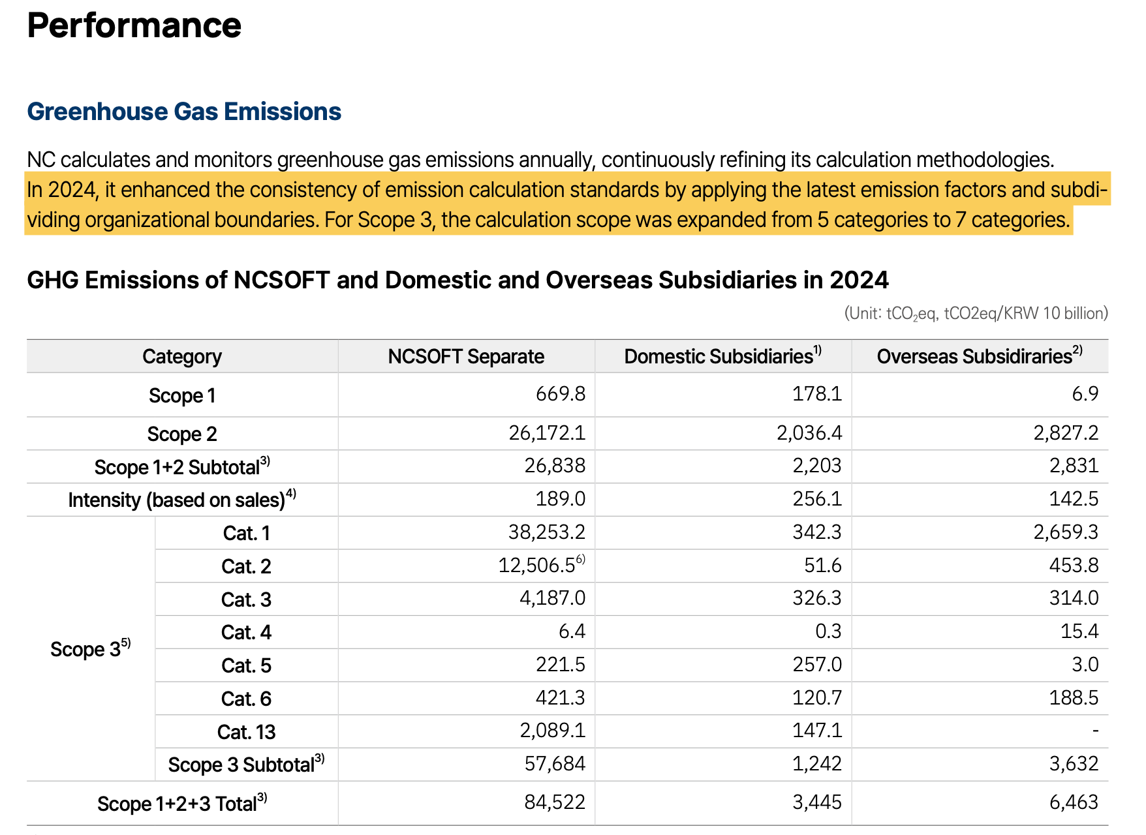Click the Scope 1+2 Subtotal row label
This screenshot has height=835, width=1146.
pos(182,467)
